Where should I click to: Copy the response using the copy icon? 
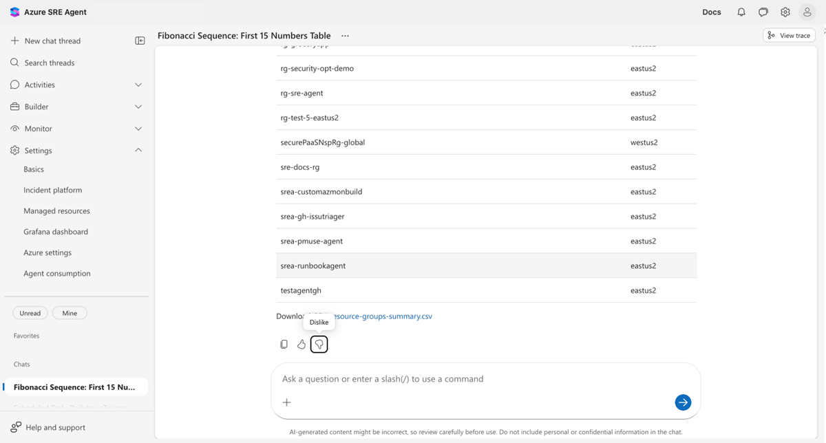(x=284, y=344)
